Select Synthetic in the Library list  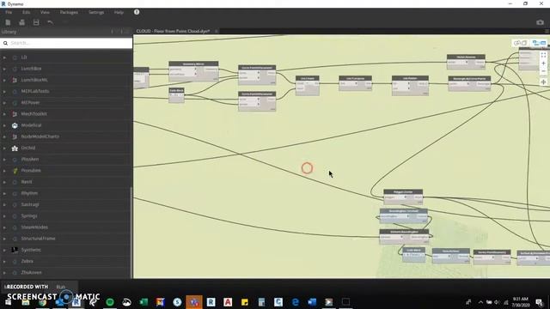coord(31,250)
